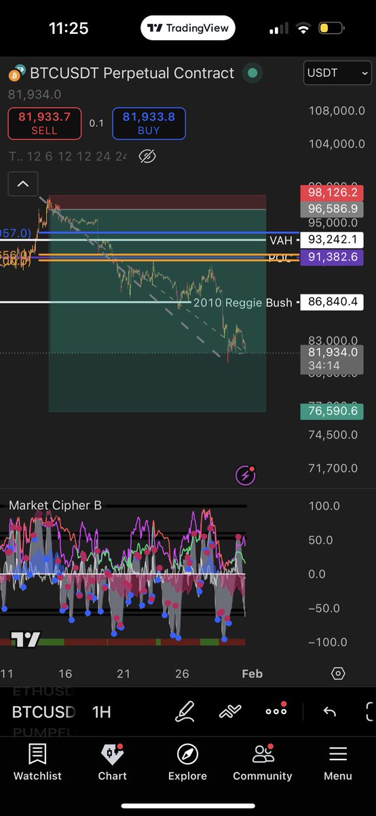
Task: Open the Menu tab
Action: coord(337,762)
